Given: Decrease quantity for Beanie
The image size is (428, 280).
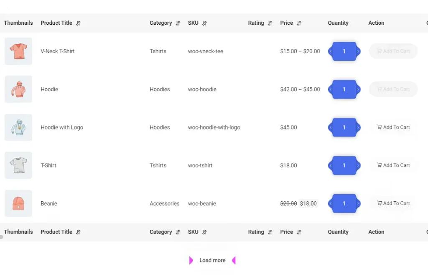Looking at the screenshot, I should tap(331, 203).
